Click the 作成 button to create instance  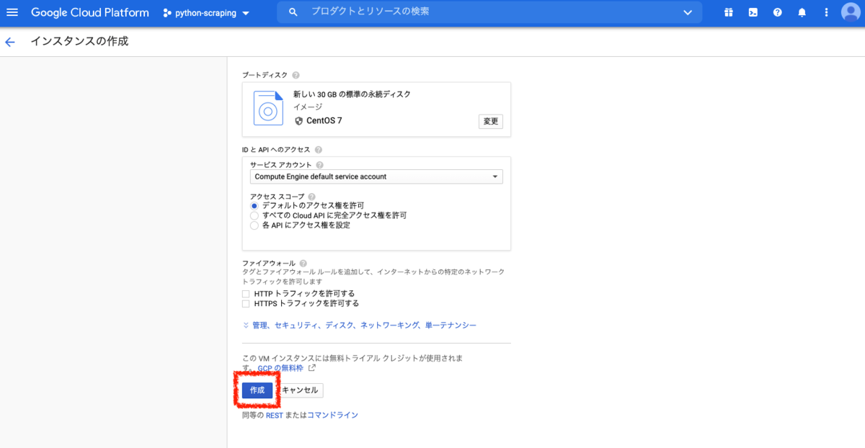(257, 390)
